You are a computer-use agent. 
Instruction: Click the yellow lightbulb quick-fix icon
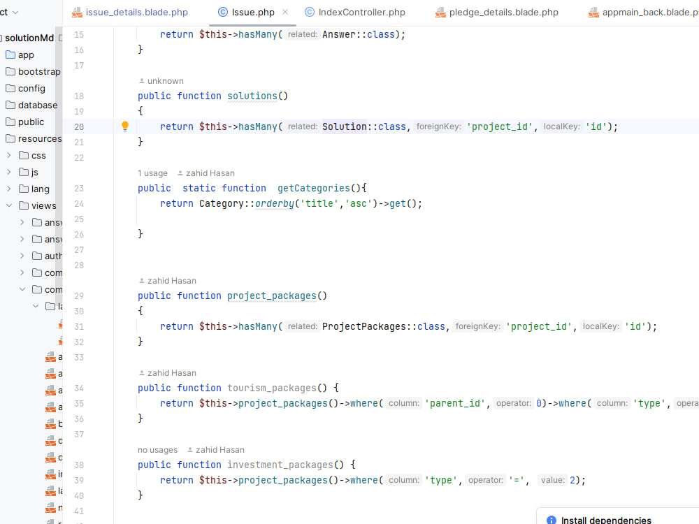tap(125, 126)
